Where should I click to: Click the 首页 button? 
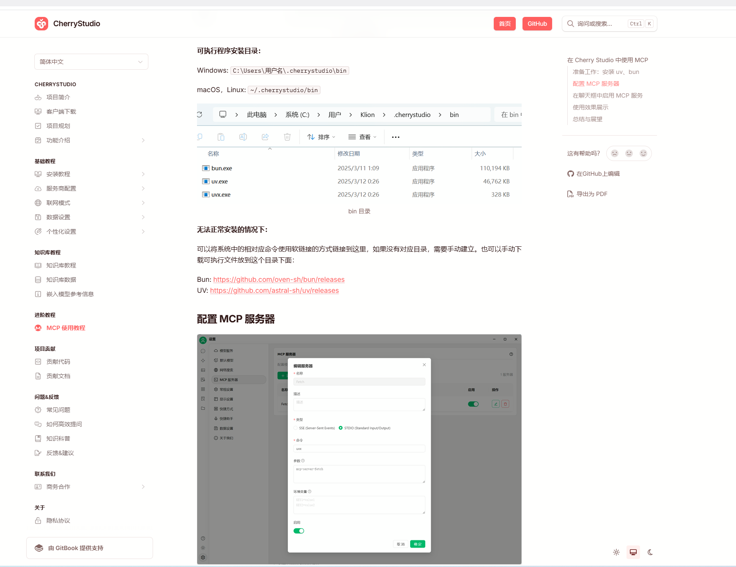point(505,24)
